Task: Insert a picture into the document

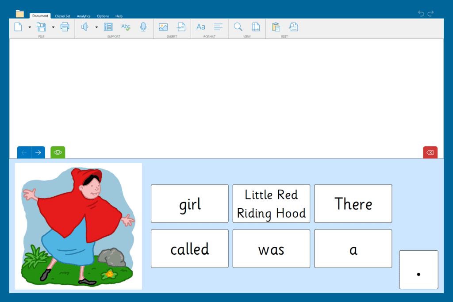Action: point(163,27)
